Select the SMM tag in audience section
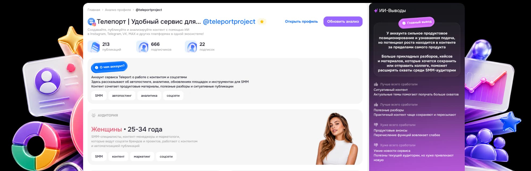Image resolution: width=531 pixels, height=171 pixels. [99, 157]
